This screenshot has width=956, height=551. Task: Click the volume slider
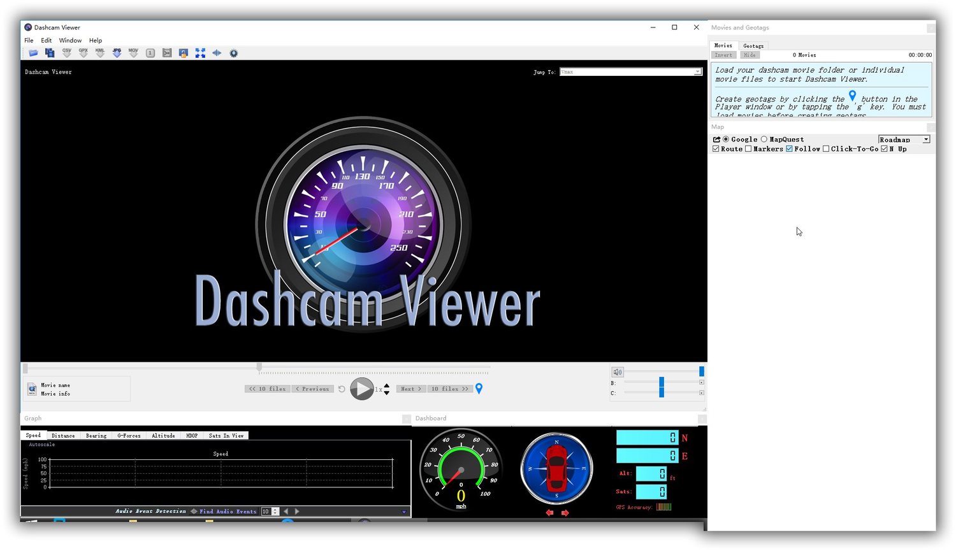(663, 371)
